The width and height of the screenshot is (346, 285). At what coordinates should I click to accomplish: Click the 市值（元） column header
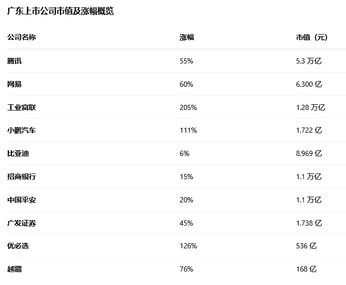312,38
